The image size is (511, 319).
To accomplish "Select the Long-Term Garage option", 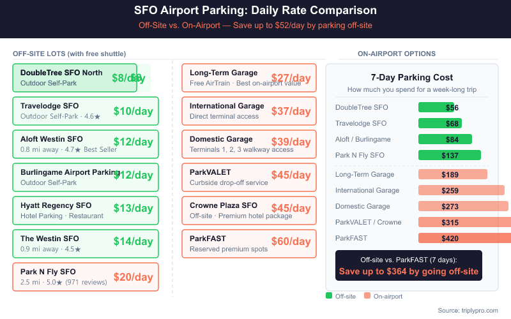I will tap(248, 77).
